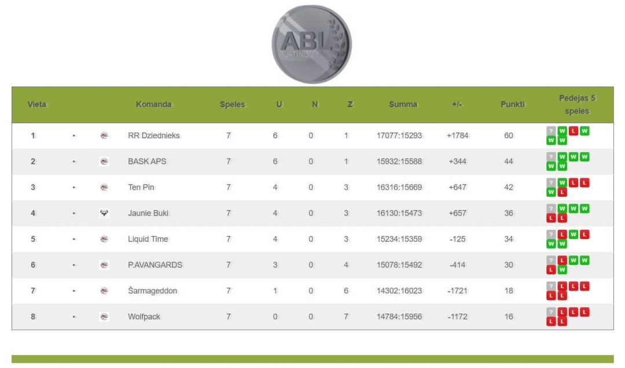Select score 16130:15473 for Jaunie Buki
Image resolution: width=625 pixels, height=368 pixels.
coord(399,214)
